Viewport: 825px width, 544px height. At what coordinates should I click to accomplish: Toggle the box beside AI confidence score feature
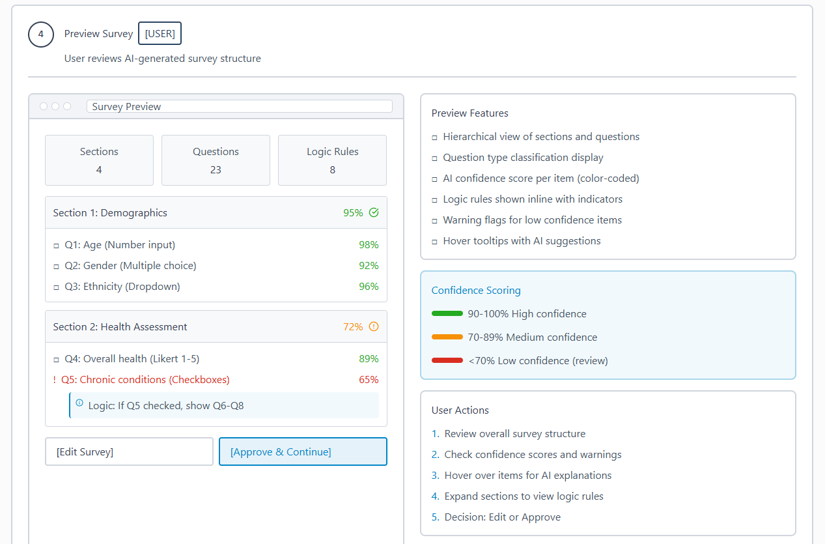click(x=434, y=179)
